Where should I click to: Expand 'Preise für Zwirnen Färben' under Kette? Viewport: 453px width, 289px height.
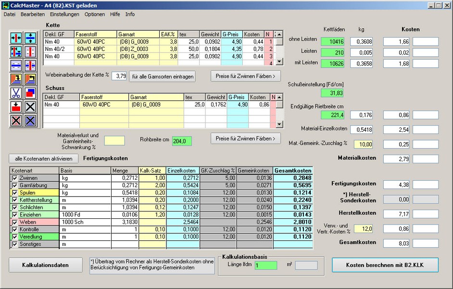click(x=246, y=76)
